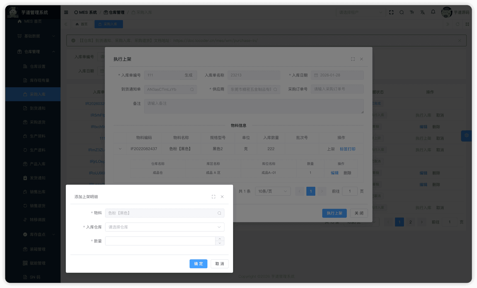Image resolution: width=477 pixels, height=288 pixels.
Task: Open the tenant selection dropdown
Action: 360,13
